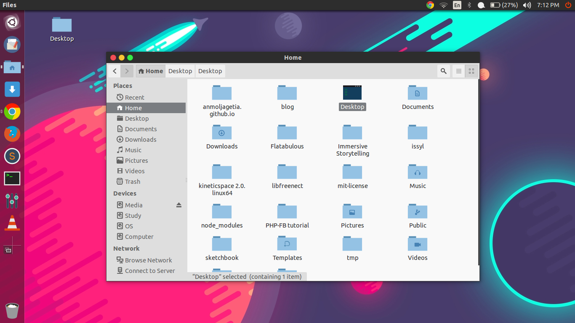
Task: Click Connect to Server
Action: 149,271
